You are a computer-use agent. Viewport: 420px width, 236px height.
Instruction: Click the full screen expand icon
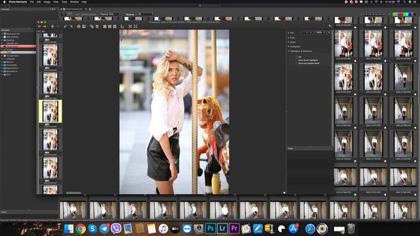click(x=136, y=26)
